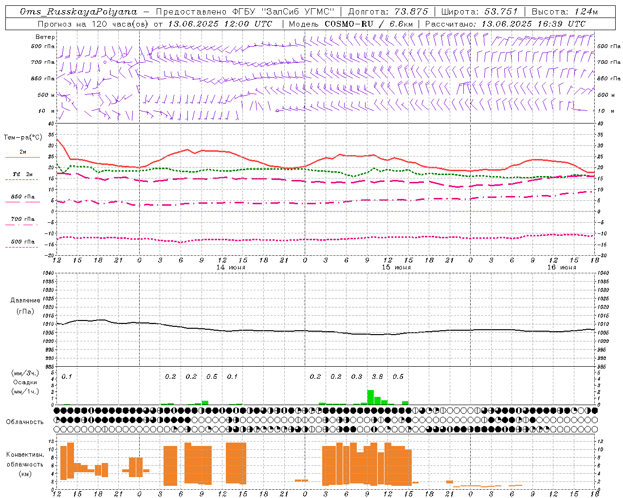Screen dimensions: 623x498
Task: Click the Тем-ра(°C) axis title
Action: click(23, 138)
